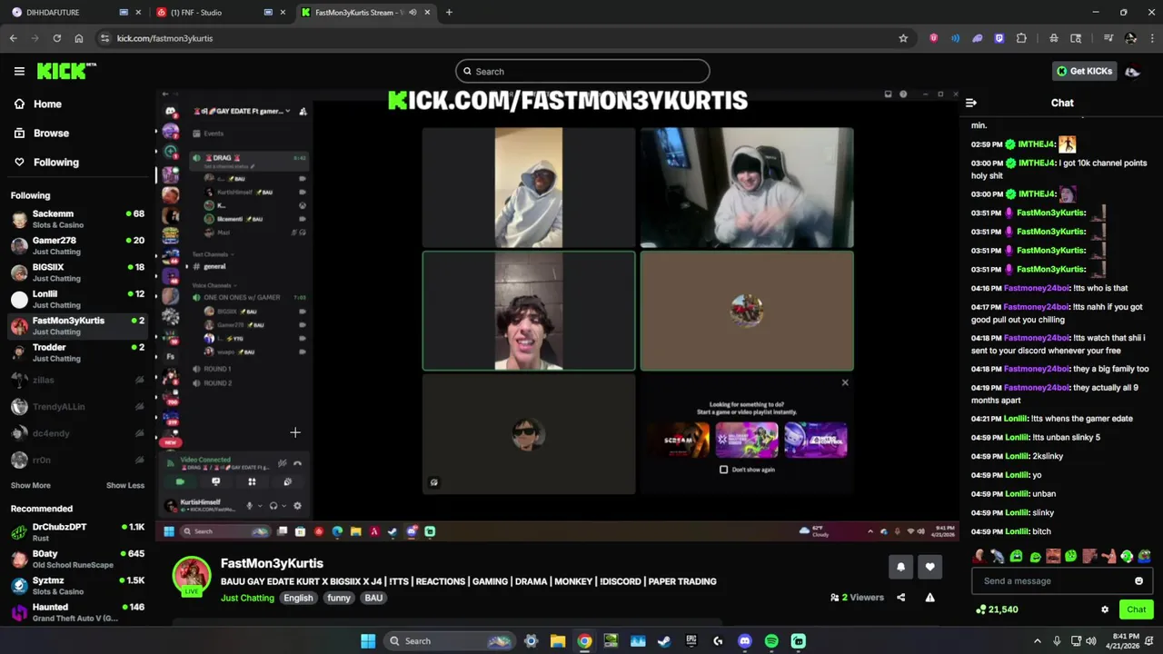Go to Home in sidebar

click(x=38, y=104)
